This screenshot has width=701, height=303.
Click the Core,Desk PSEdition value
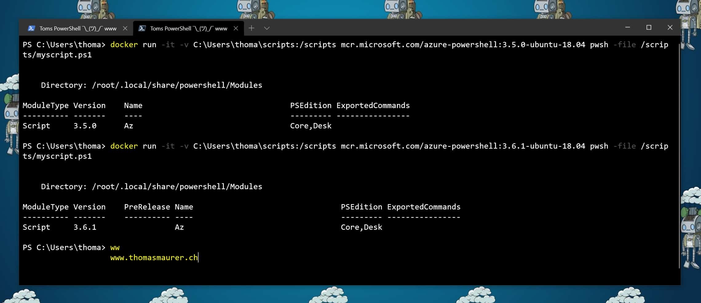tap(311, 126)
